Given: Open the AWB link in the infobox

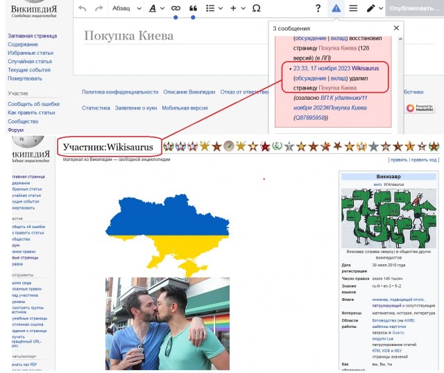Looking at the screenshot, I should (x=409, y=320).
